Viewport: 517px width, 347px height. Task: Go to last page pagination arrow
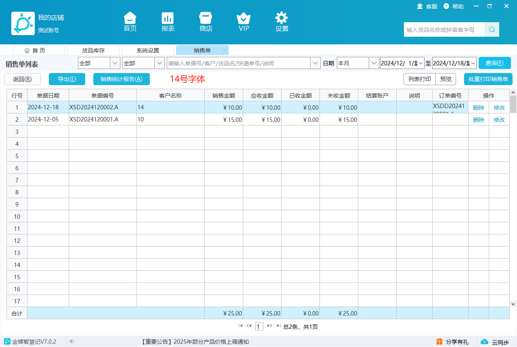279,326
